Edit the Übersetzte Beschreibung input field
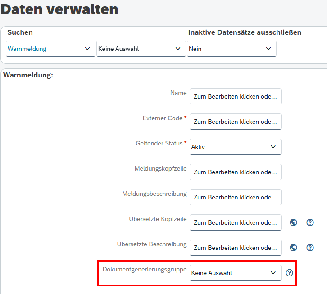 coord(235,248)
